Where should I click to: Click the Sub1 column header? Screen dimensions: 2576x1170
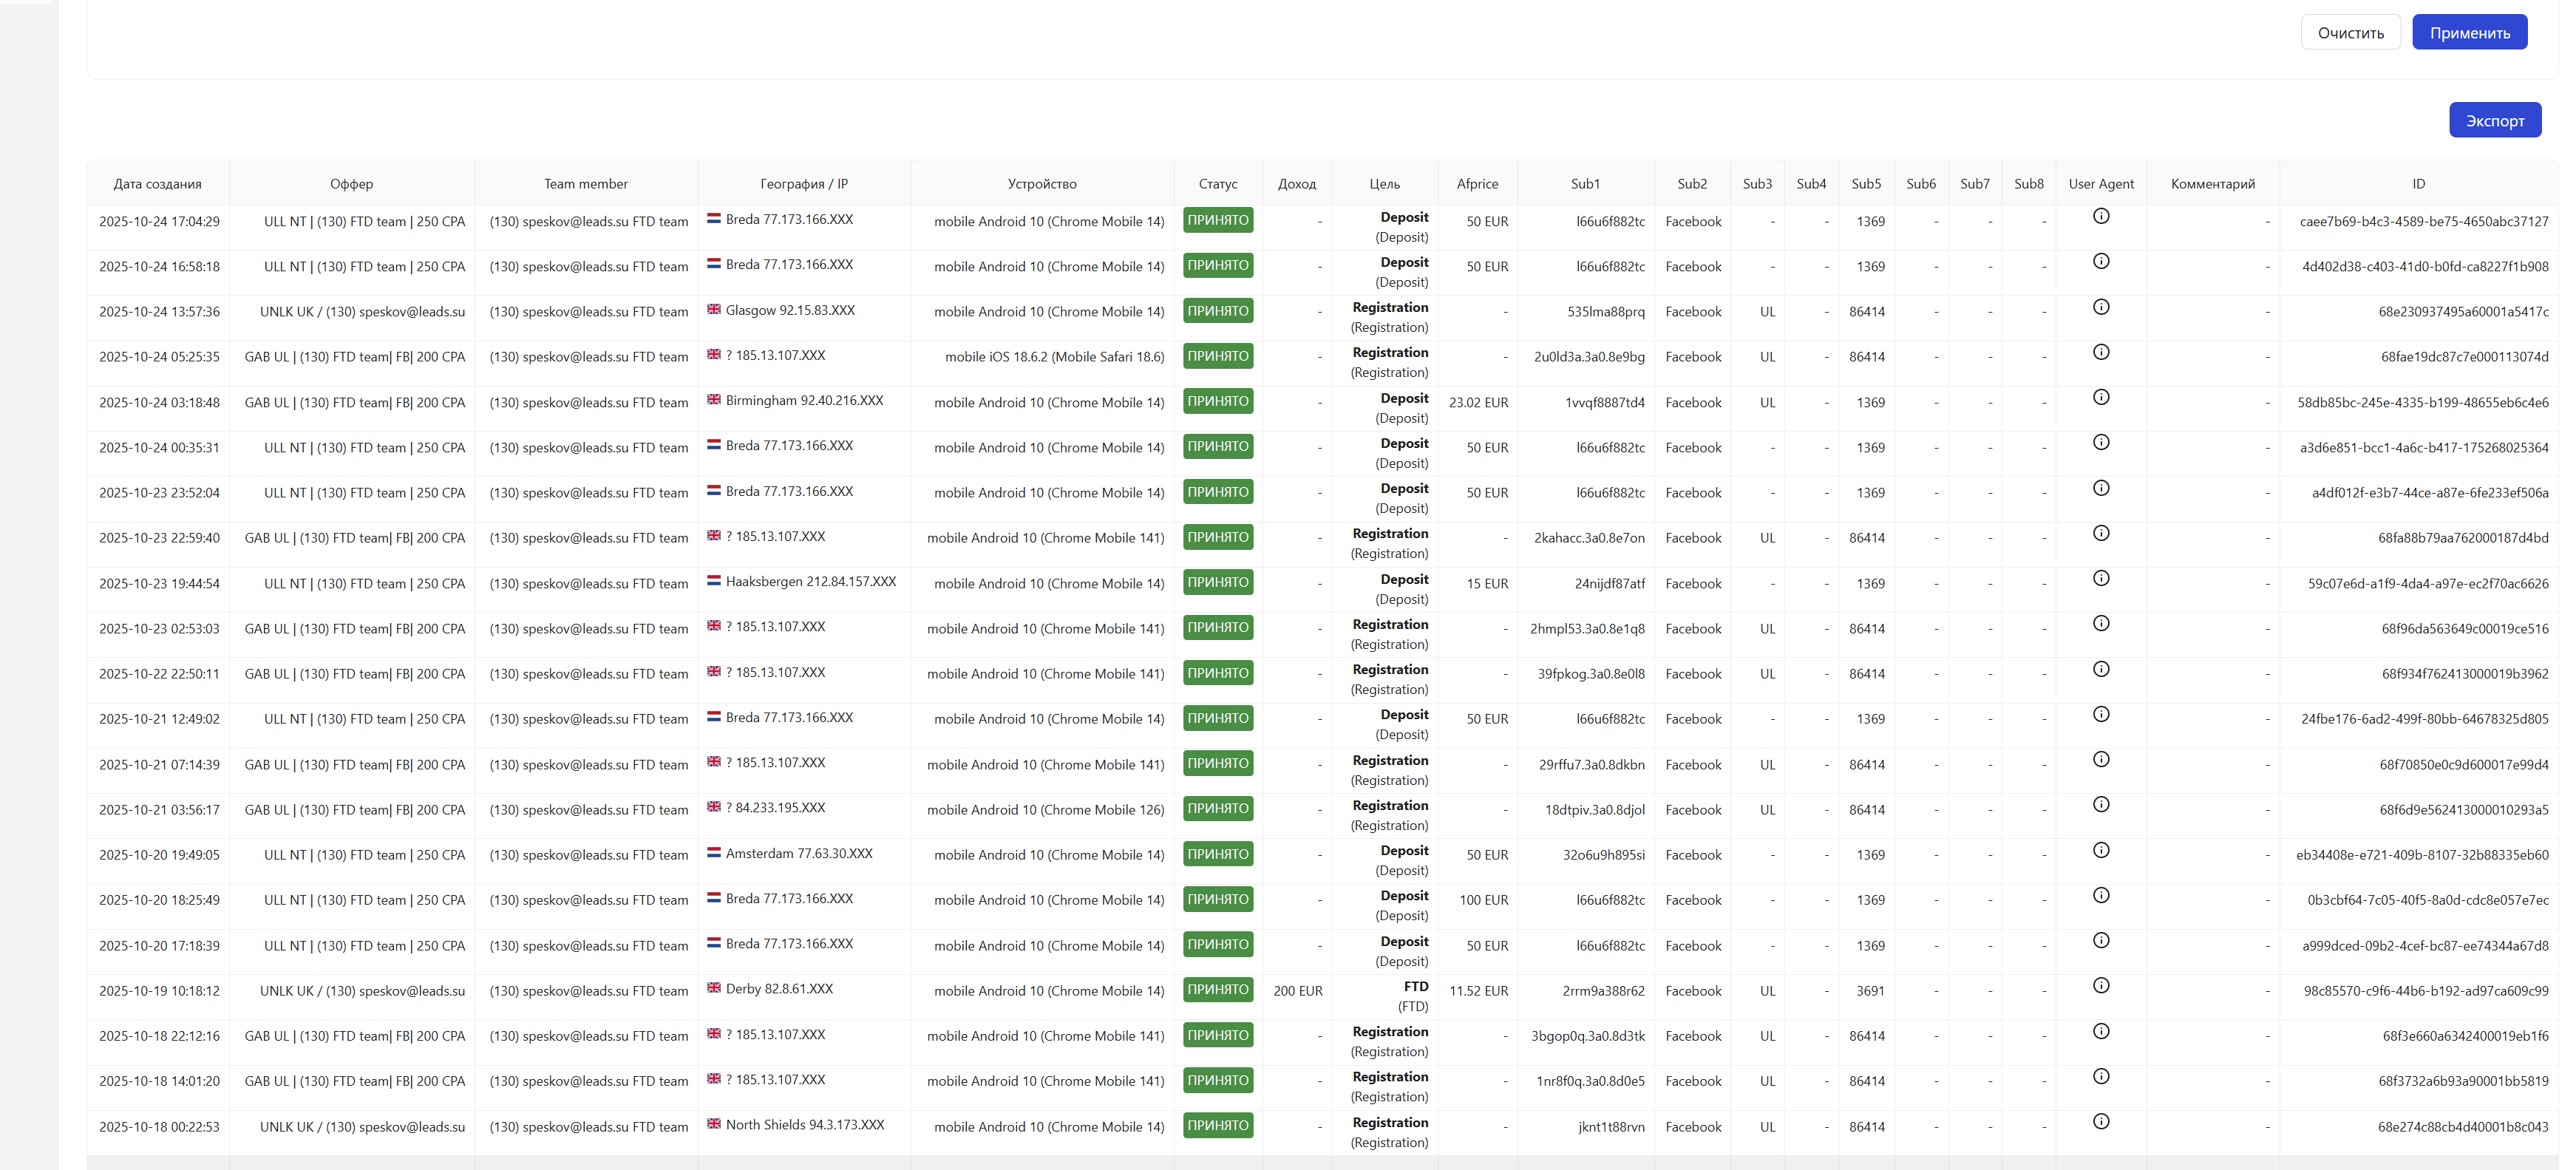pos(1584,184)
